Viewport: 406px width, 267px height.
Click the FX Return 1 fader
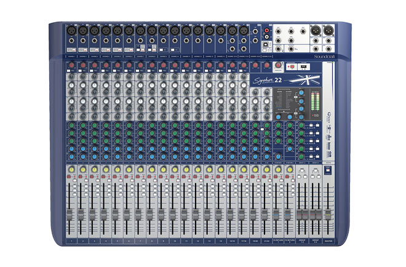point(276,215)
